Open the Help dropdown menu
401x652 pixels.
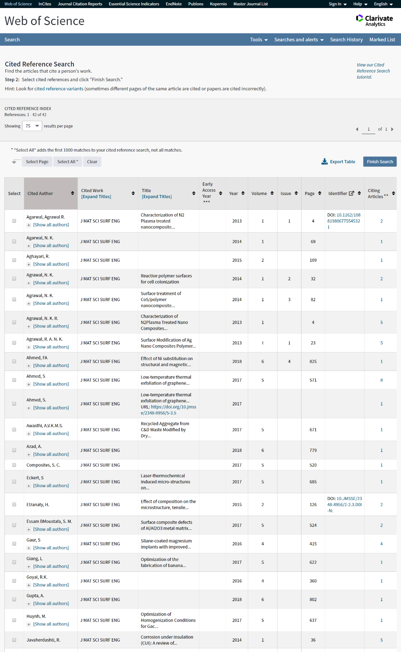tap(360, 4)
